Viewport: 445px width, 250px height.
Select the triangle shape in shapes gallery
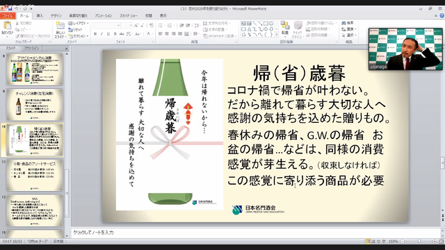(x=249, y=29)
